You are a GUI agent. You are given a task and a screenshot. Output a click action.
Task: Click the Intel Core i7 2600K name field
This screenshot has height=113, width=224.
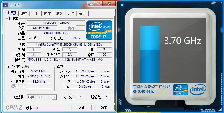point(56,23)
